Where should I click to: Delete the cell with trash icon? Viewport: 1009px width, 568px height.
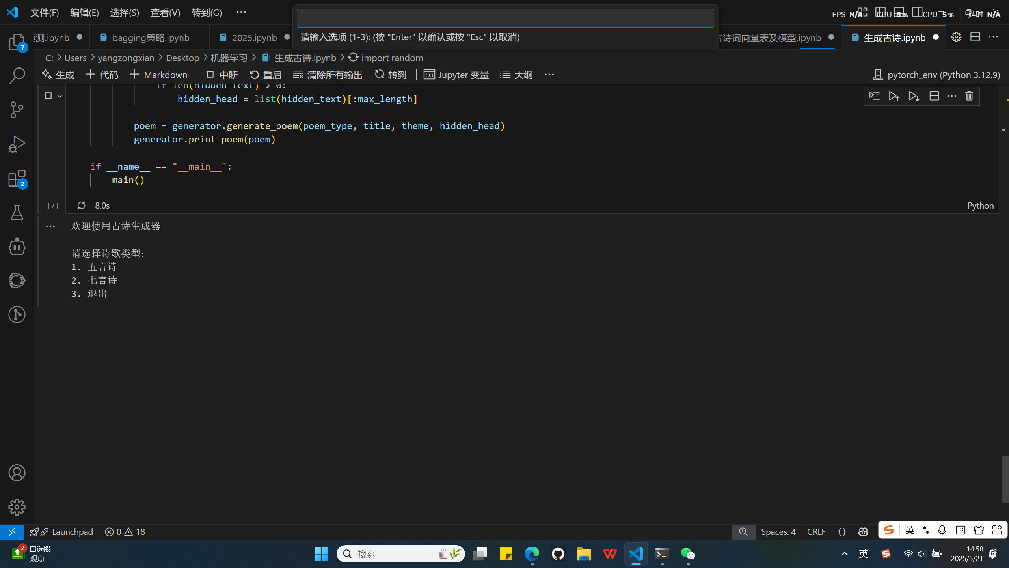click(969, 96)
